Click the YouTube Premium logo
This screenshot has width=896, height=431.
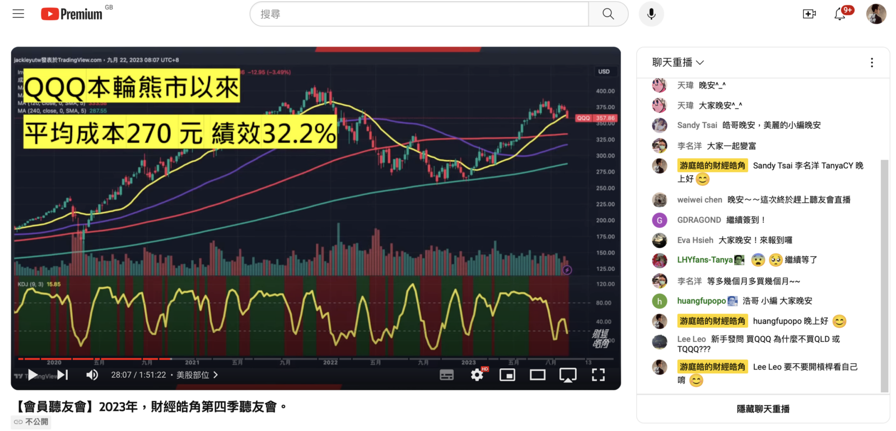click(x=72, y=14)
